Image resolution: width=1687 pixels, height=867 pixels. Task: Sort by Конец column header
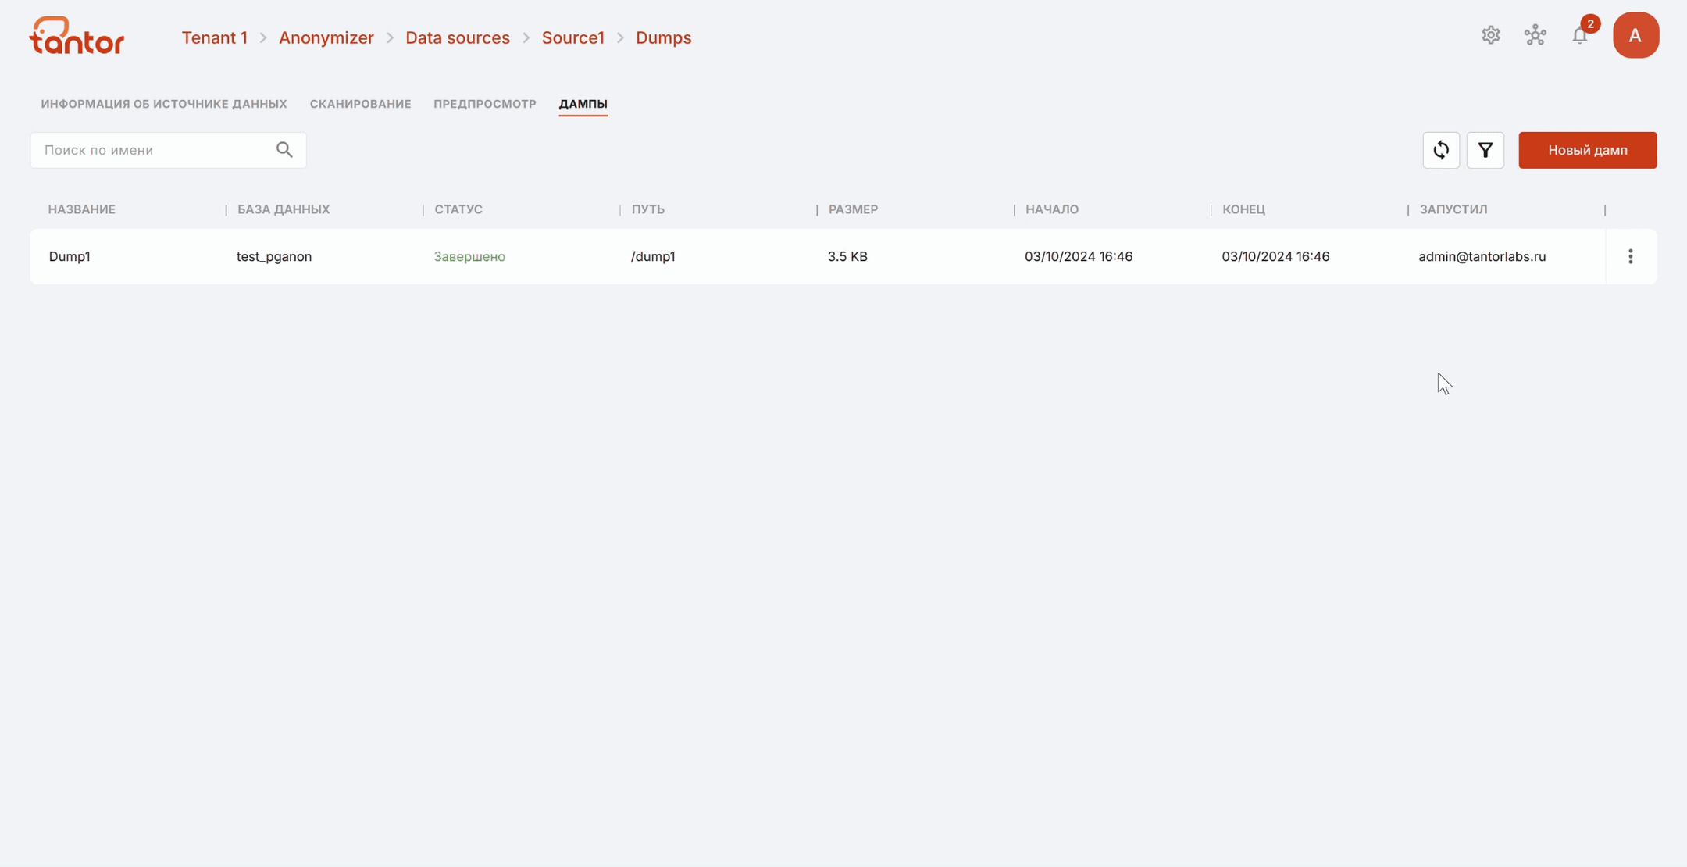[1243, 209]
